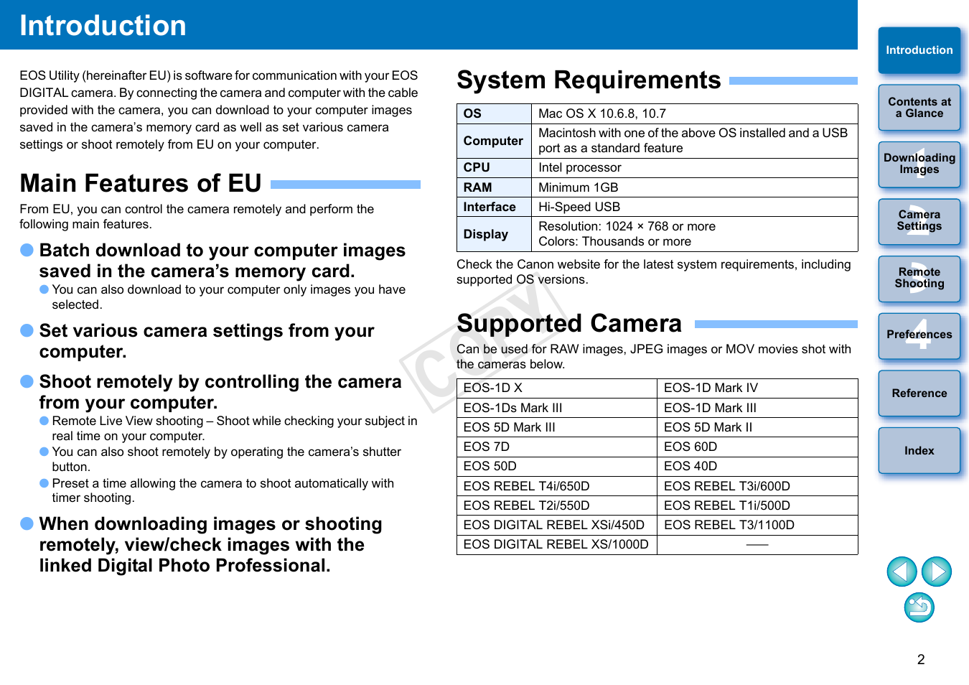Screen dimensions: 969x685
Task: Click the 'System Requirements' heading
Action: (x=589, y=80)
